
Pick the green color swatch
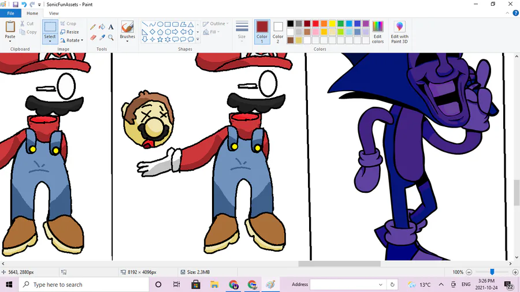click(x=340, y=24)
